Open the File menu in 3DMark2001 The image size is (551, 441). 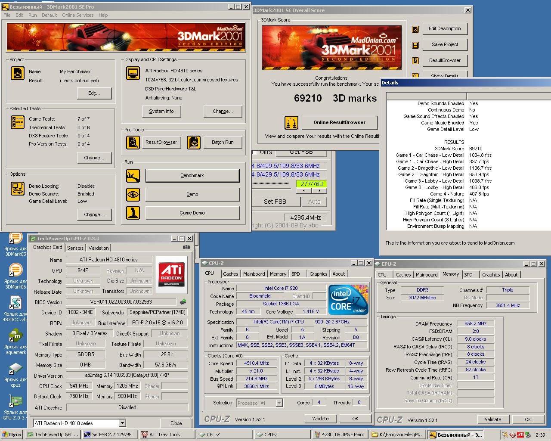pos(7,15)
